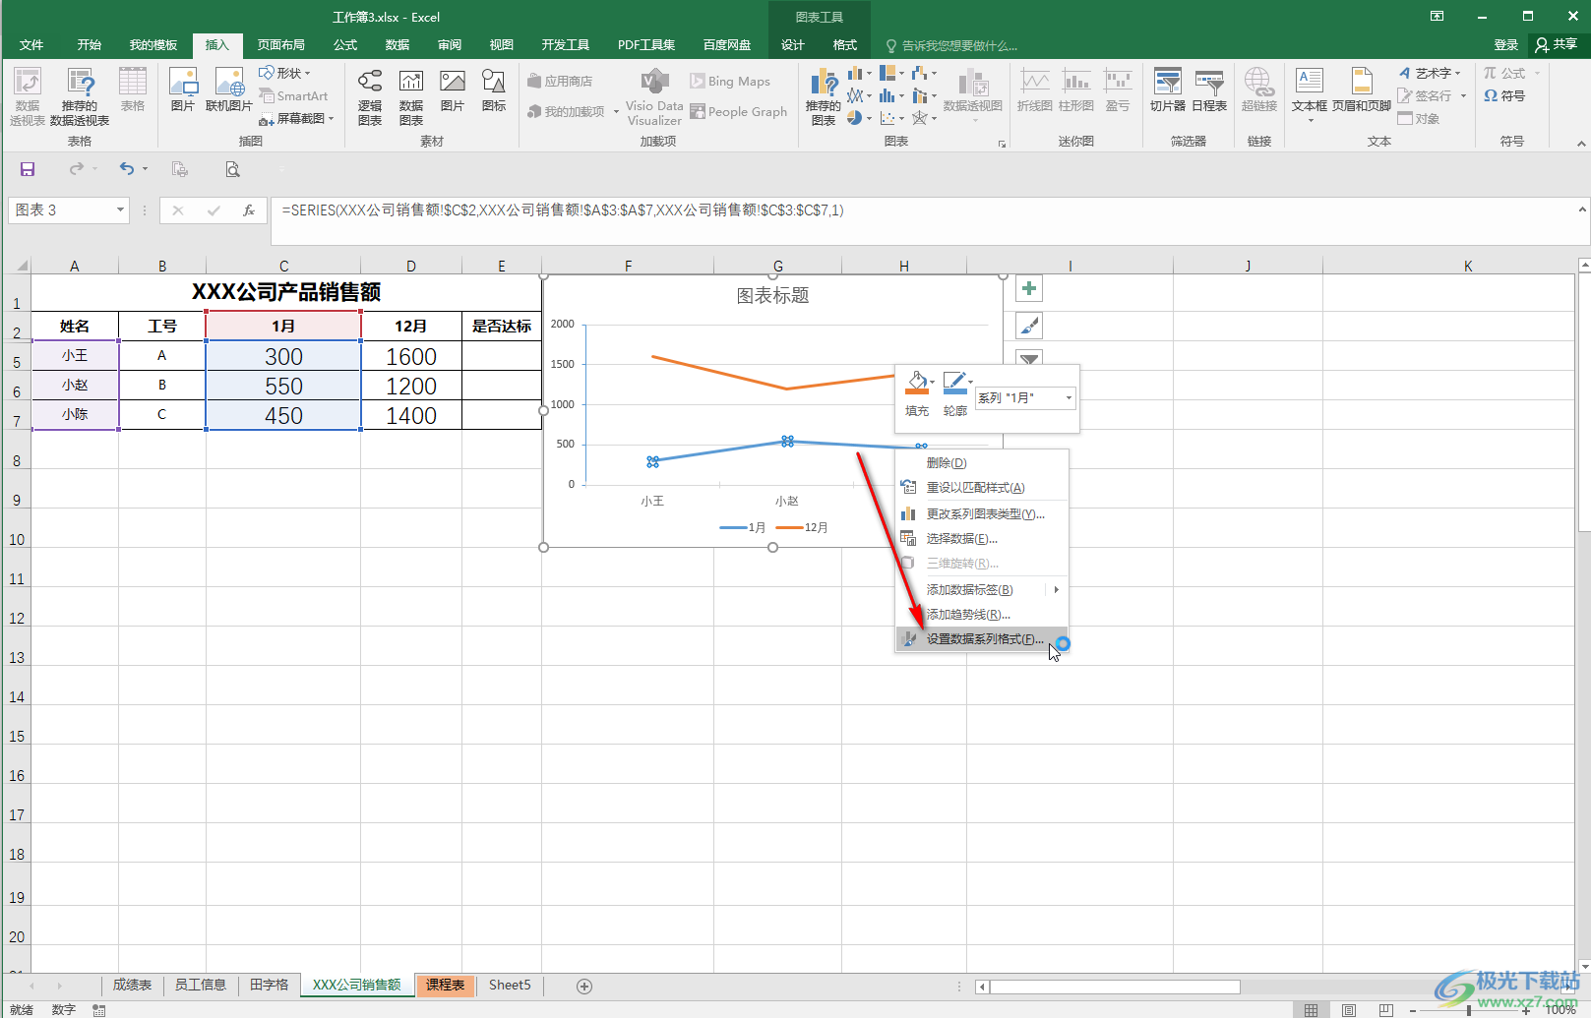The width and height of the screenshot is (1591, 1018).
Task: Open the Formulas ribbon tab
Action: point(345,45)
